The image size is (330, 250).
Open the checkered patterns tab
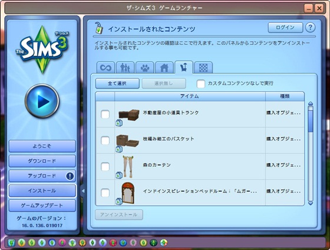click(x=203, y=68)
